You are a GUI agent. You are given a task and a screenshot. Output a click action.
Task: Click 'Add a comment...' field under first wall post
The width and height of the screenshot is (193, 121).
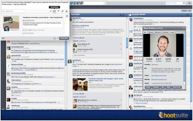click(97, 55)
